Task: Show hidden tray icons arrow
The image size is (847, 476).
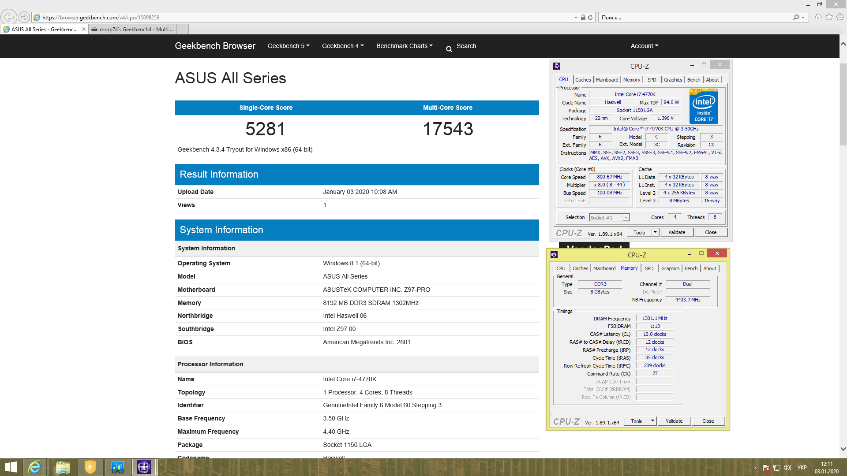Action: pyautogui.click(x=755, y=468)
